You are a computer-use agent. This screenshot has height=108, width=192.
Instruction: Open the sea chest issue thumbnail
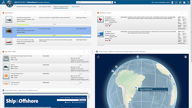[x=100, y=34]
